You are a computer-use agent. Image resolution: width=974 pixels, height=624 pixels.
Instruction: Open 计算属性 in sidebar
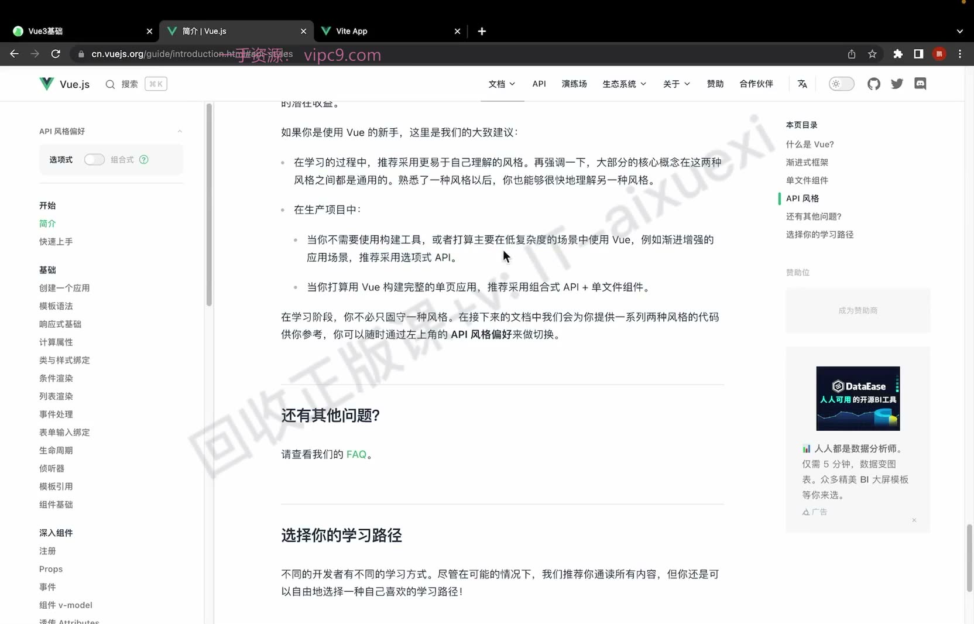coord(56,342)
